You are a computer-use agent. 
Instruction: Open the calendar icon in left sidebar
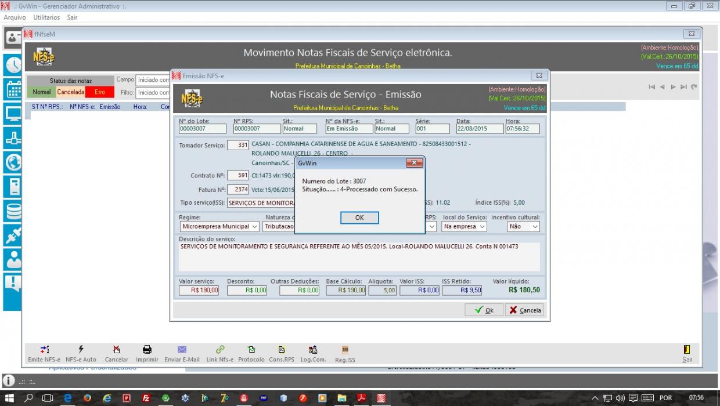13,89
